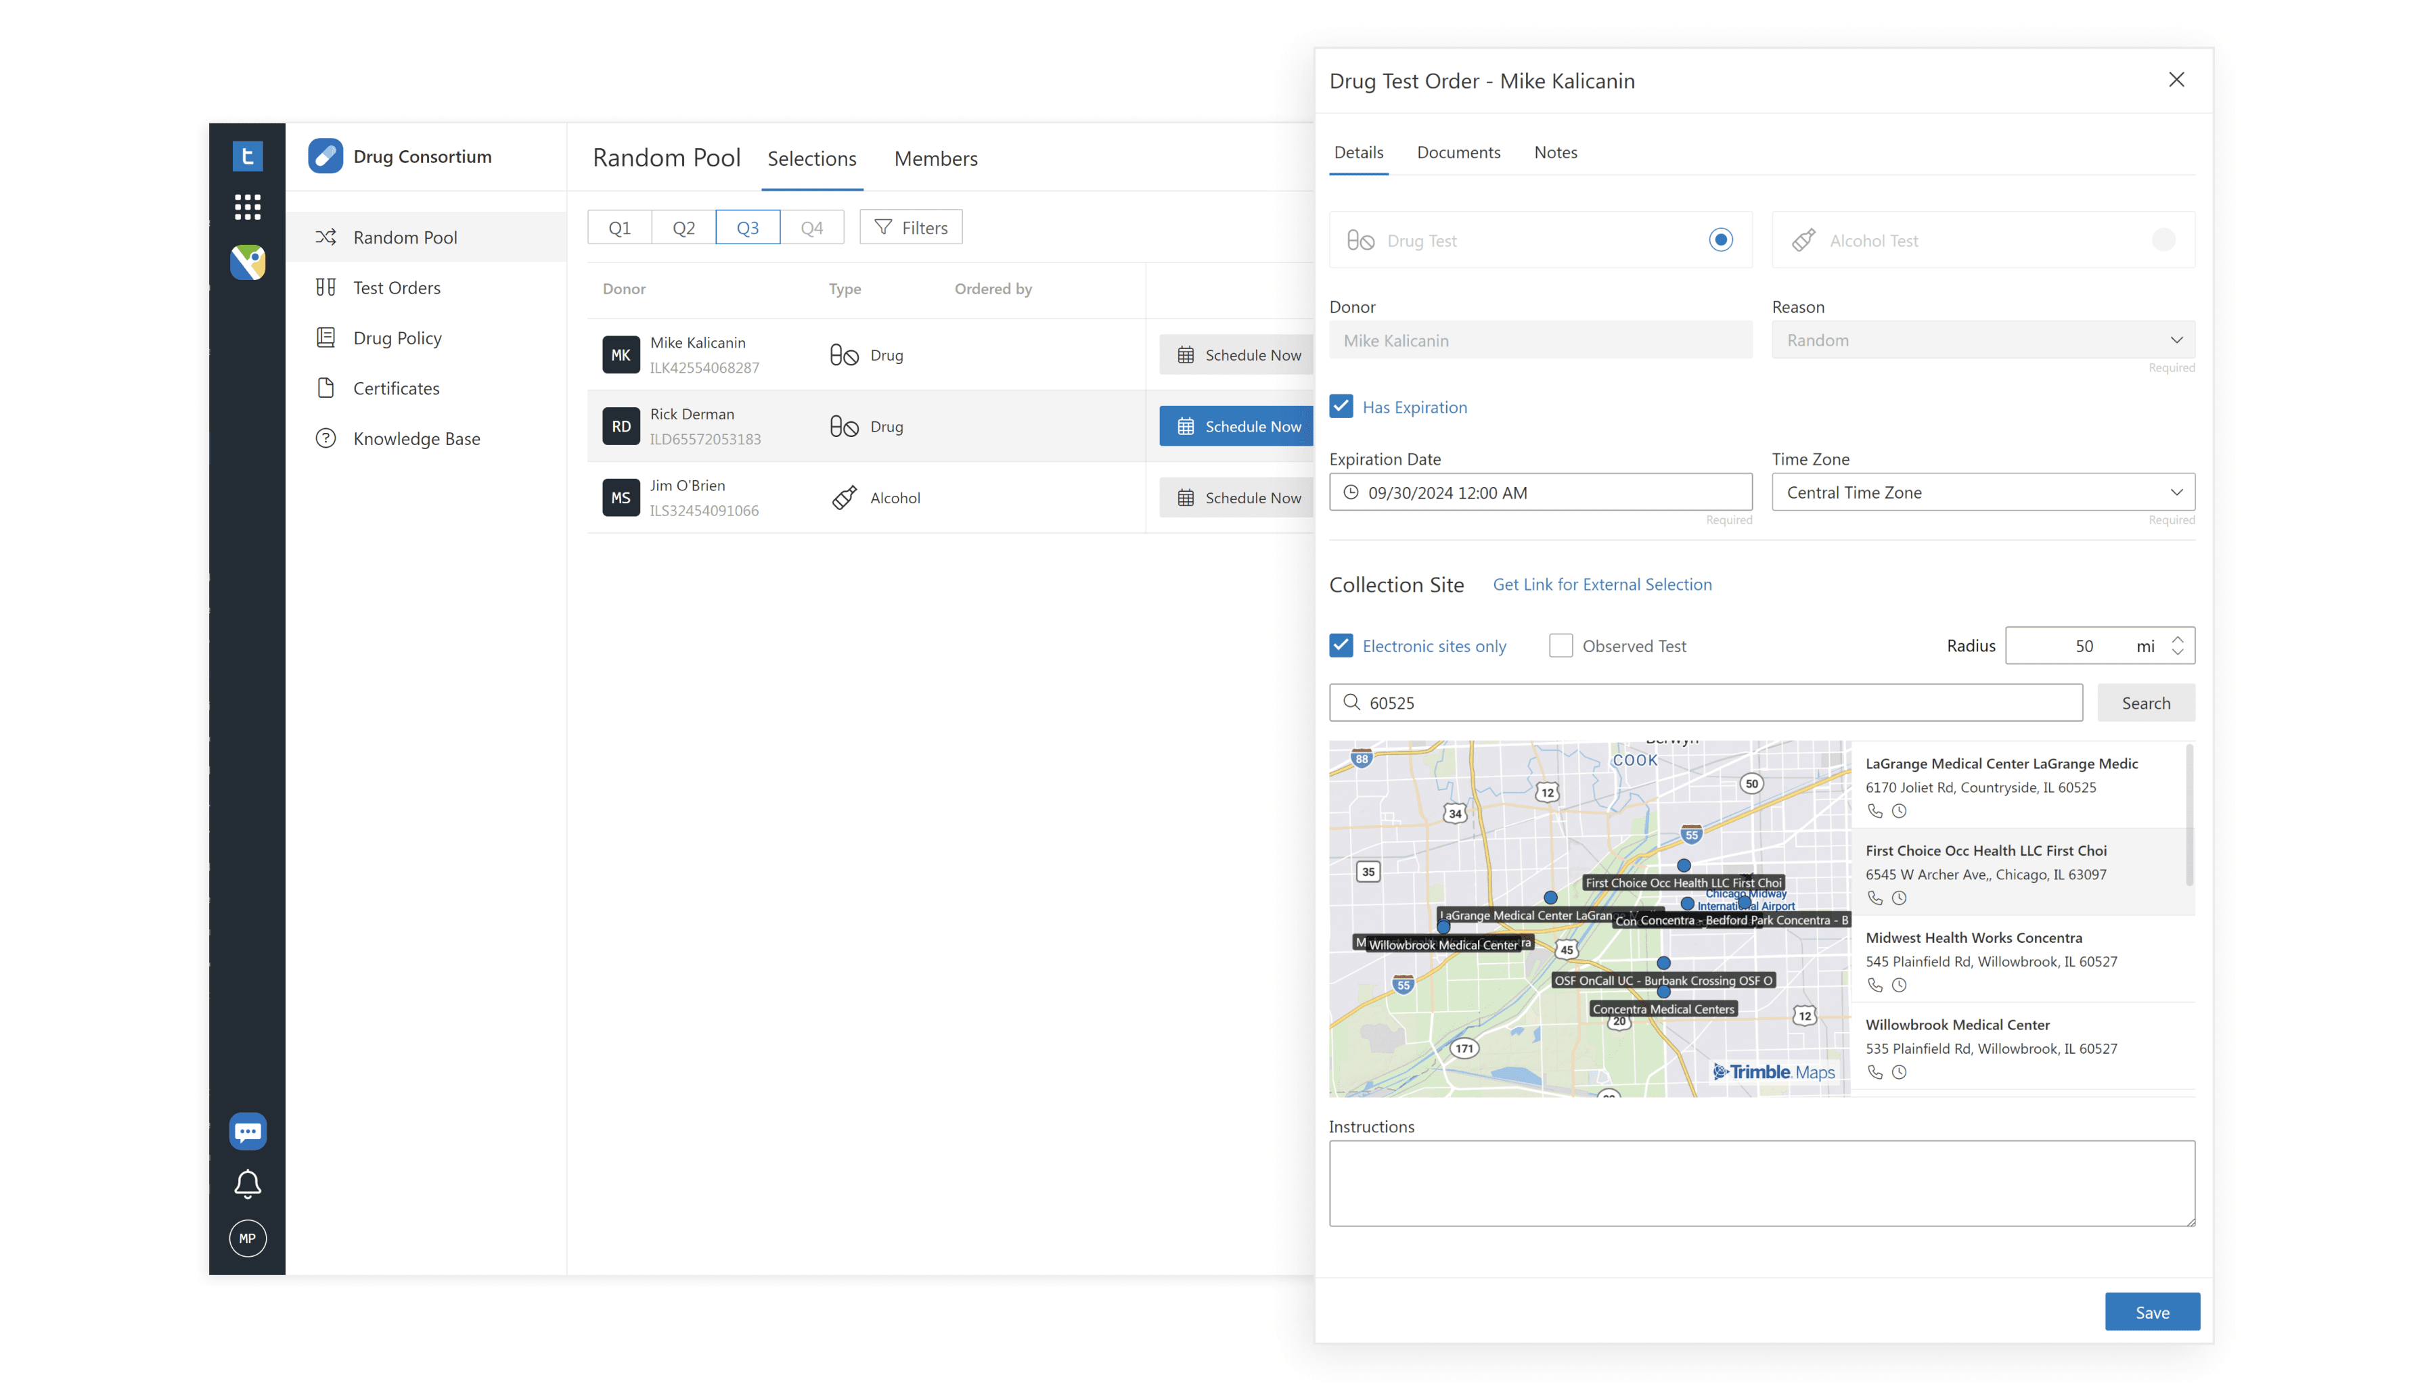
Task: Click the Instructions text area
Action: (1761, 1184)
